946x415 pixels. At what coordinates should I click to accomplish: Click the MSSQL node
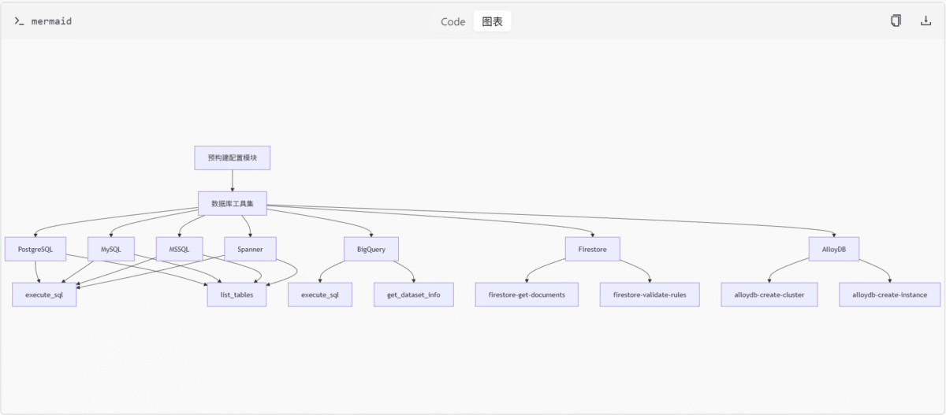click(180, 249)
